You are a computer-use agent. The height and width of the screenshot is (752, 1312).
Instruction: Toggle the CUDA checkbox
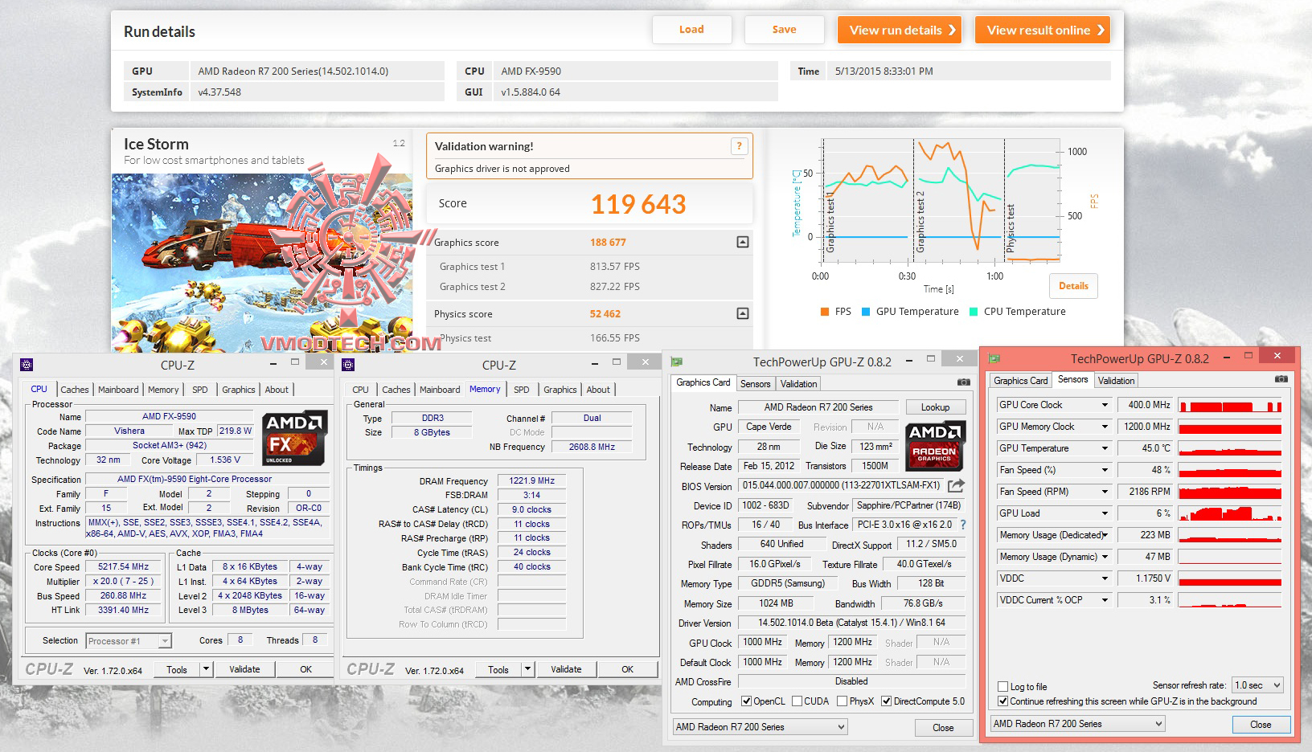[797, 701]
